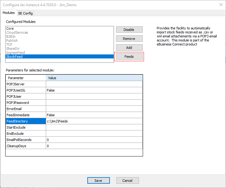Select the Modules tab
Image resolution: width=226 pixels, height=188 pixels.
pyautogui.click(x=9, y=13)
